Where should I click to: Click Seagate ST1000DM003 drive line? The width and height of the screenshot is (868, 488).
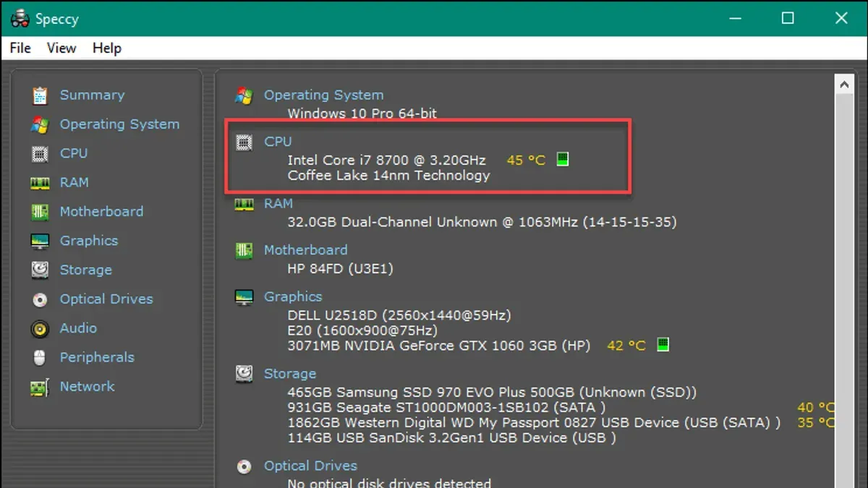tap(446, 408)
